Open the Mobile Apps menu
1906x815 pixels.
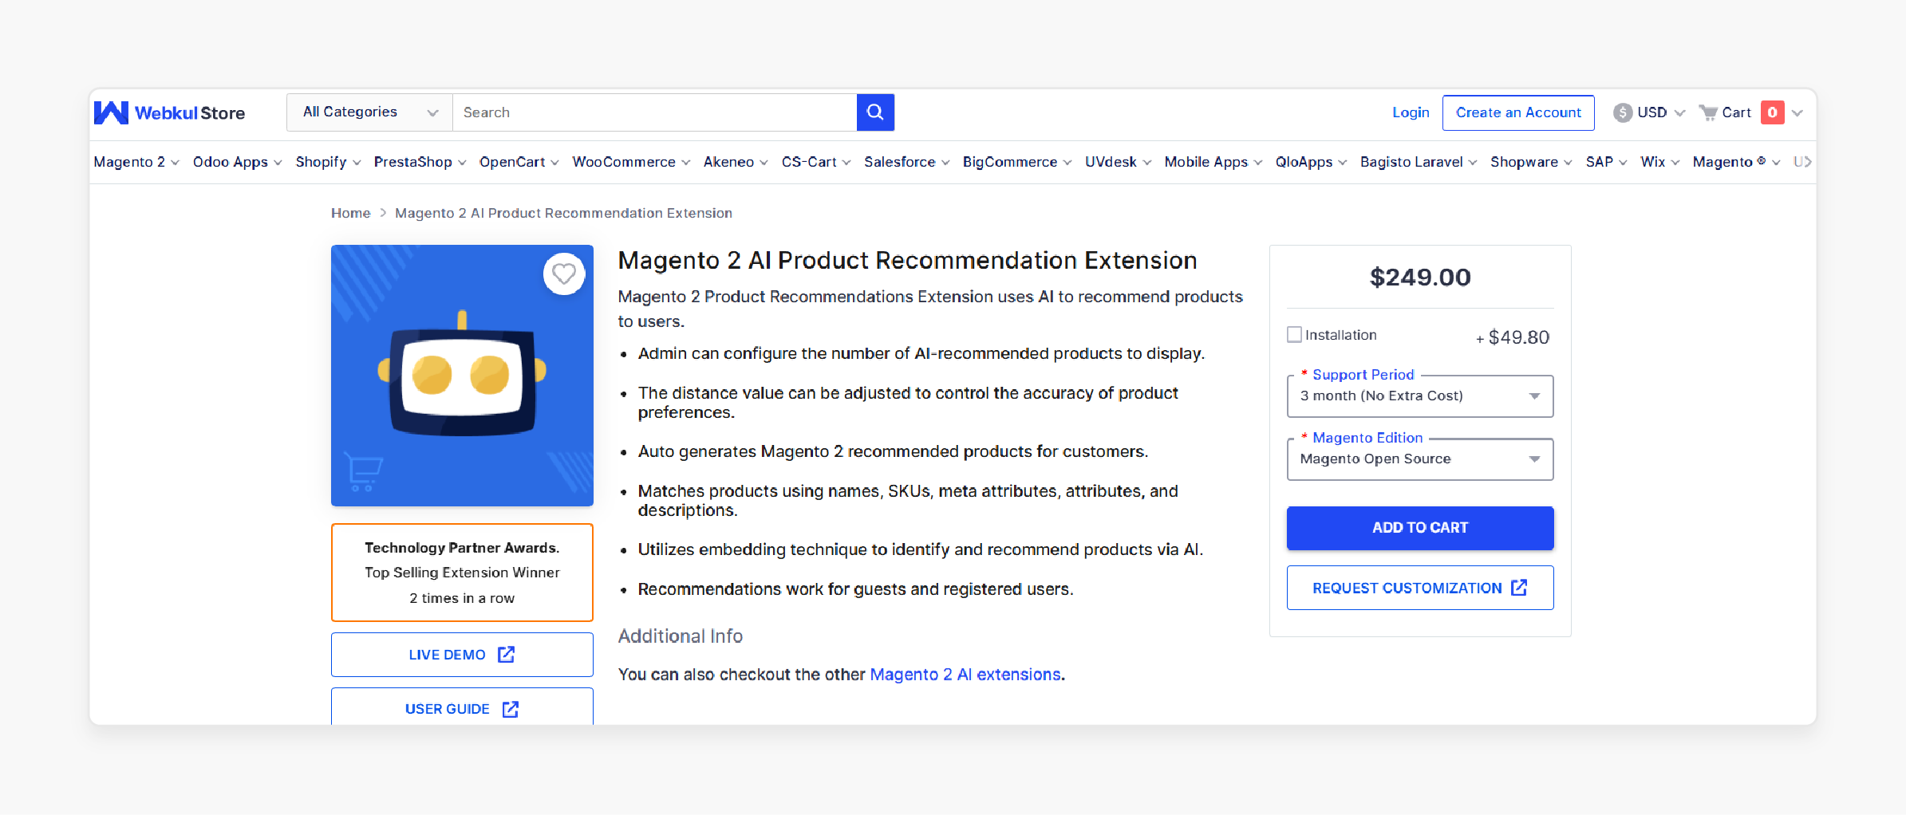tap(1213, 162)
